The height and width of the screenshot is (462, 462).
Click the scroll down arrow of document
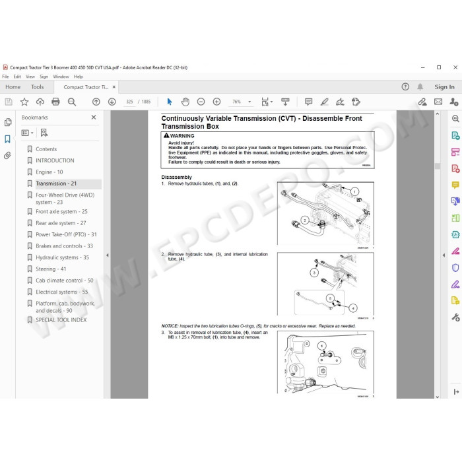point(438,397)
